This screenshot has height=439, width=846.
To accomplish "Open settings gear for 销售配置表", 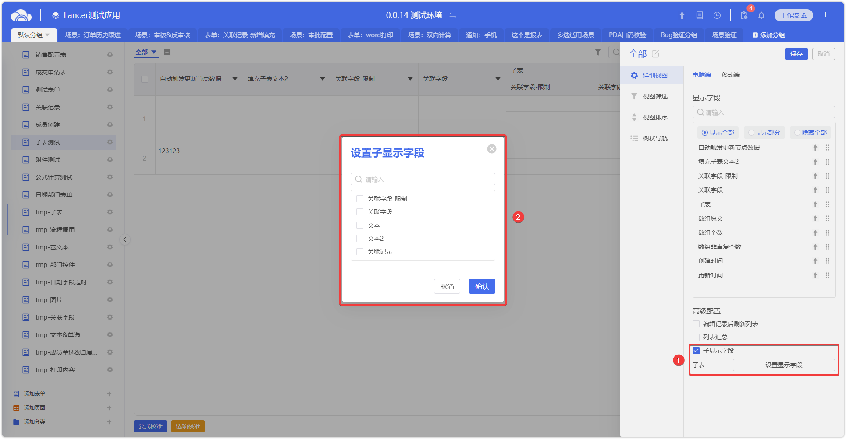I will (110, 55).
